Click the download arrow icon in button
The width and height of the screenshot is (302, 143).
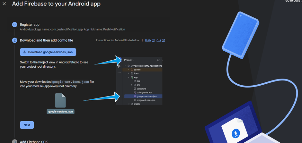coord(24,52)
